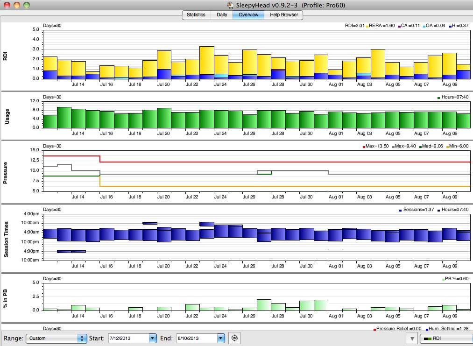The width and height of the screenshot is (473, 346).
Task: Click the blue Sessions legend marker
Action: (x=400, y=210)
